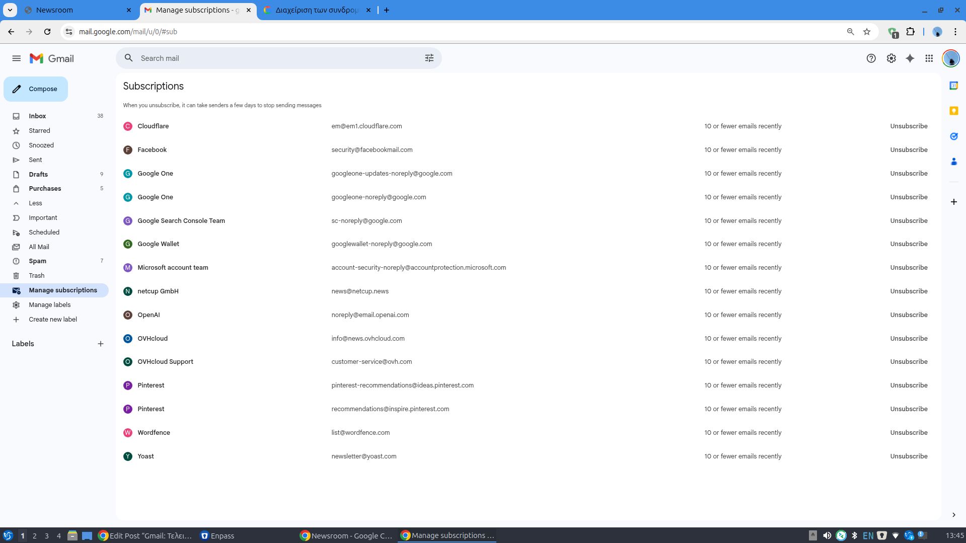Collapse the sidebar with Less
Screen dimensions: 966x543
35,203
